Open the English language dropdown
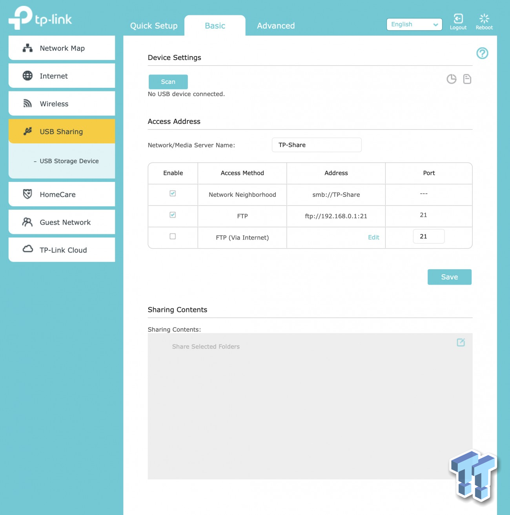Viewport: 510px width, 515px height. point(414,24)
